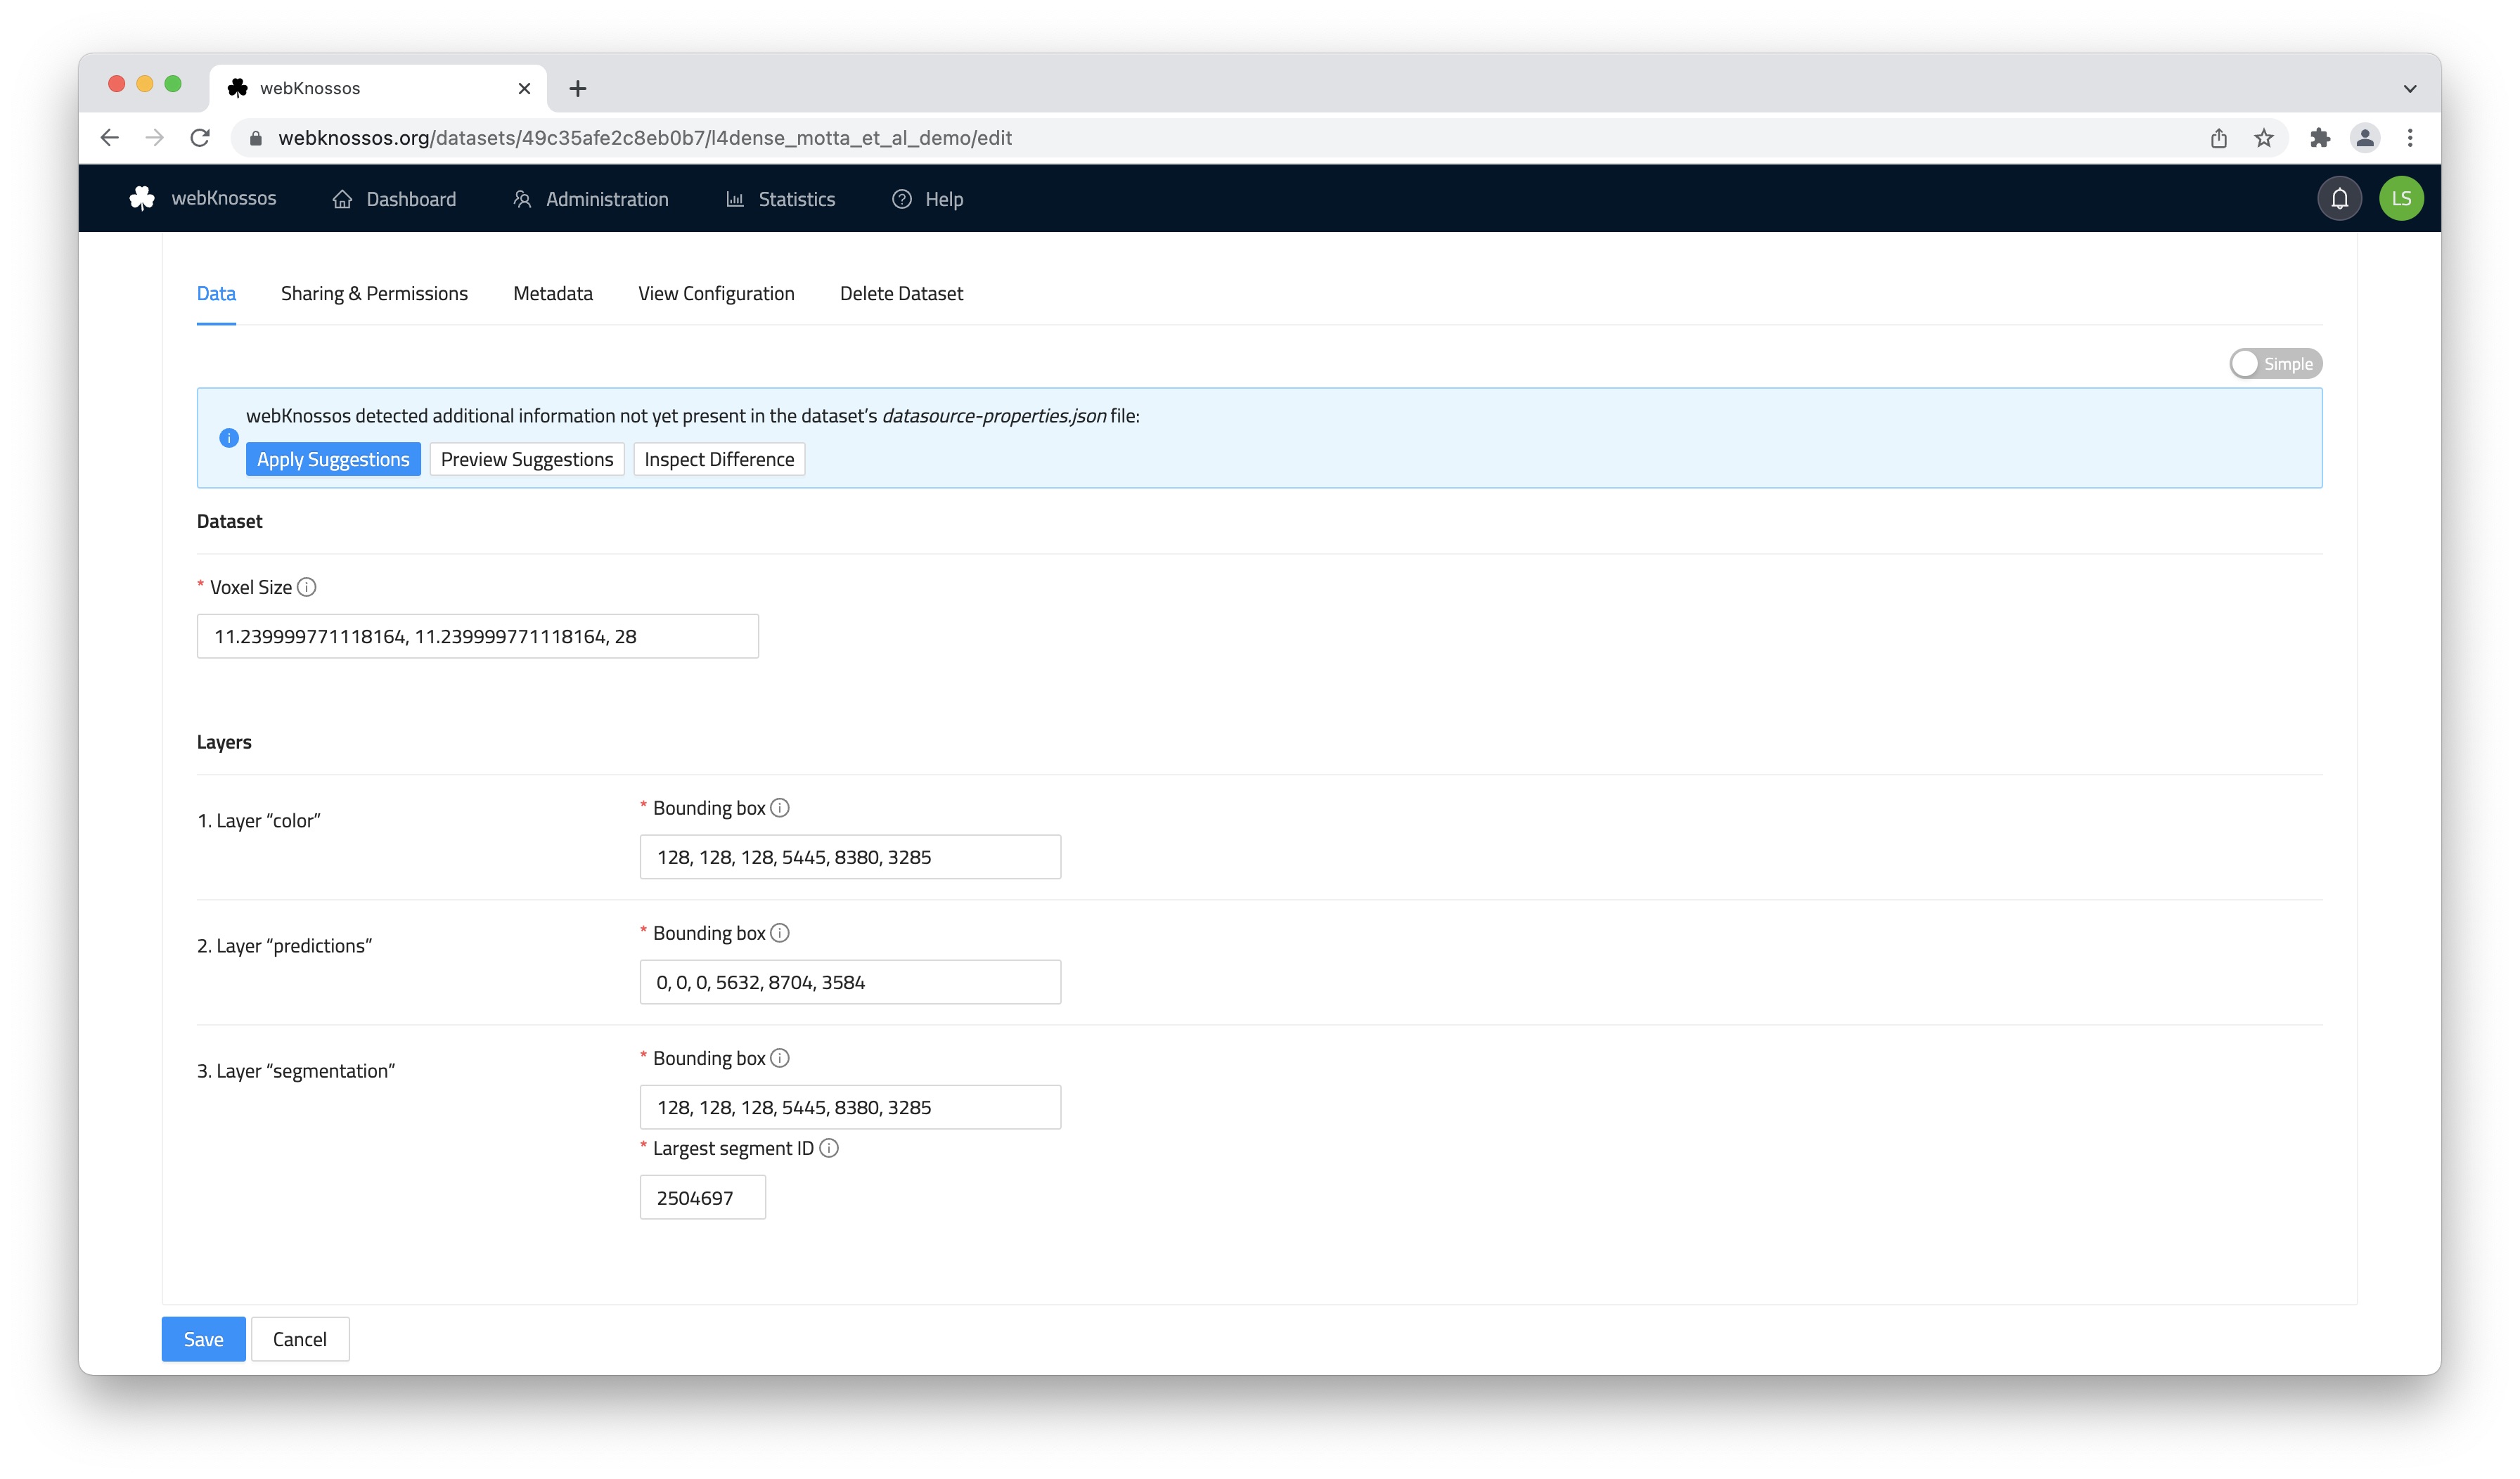This screenshot has height=1479, width=2520.
Task: Reload the page with refresh icon
Action: pyautogui.click(x=200, y=138)
